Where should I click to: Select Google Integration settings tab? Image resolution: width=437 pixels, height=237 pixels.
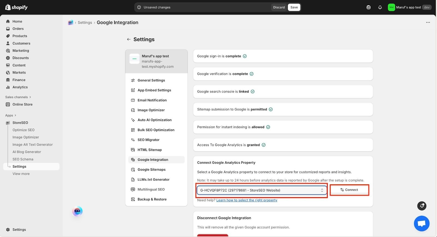coord(156,160)
